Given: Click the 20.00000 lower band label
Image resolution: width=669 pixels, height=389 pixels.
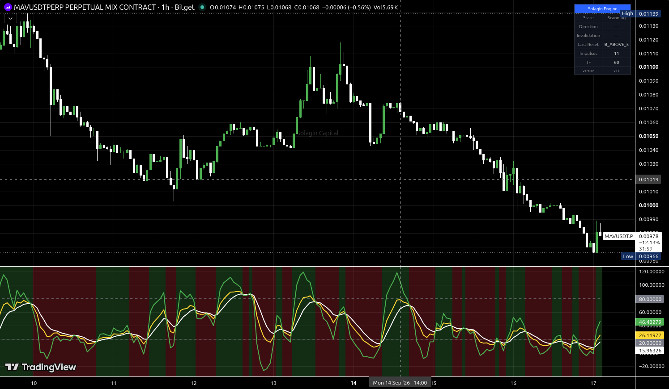Looking at the screenshot, I should (x=650, y=343).
